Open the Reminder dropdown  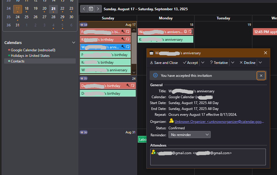pos(189,135)
